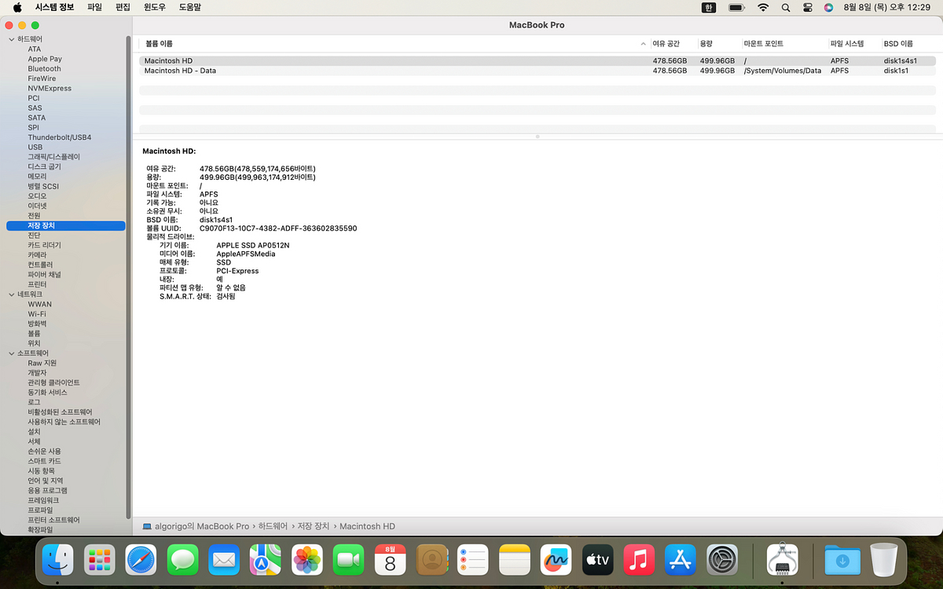Open System Settings gear in Dock
Screen dimensions: 943x589
(x=721, y=560)
